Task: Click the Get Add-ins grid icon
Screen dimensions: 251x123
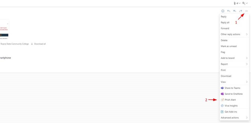Action: tap(222, 112)
